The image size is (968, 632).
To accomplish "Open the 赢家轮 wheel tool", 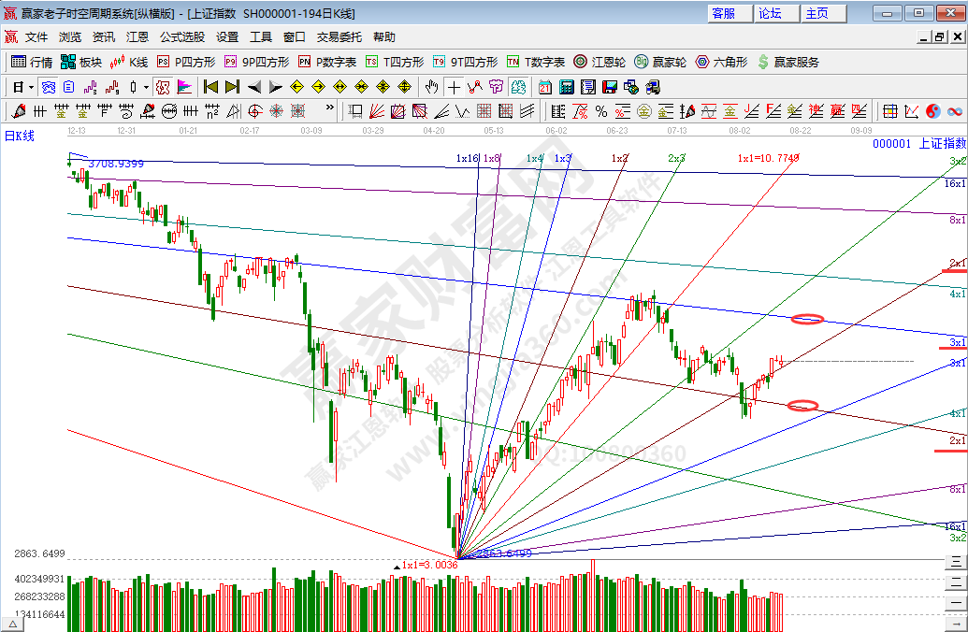I will (660, 62).
